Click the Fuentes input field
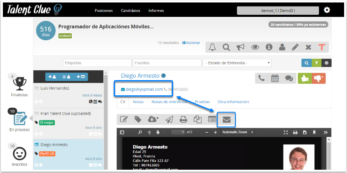This screenshot has height=173, width=347. click(167, 63)
